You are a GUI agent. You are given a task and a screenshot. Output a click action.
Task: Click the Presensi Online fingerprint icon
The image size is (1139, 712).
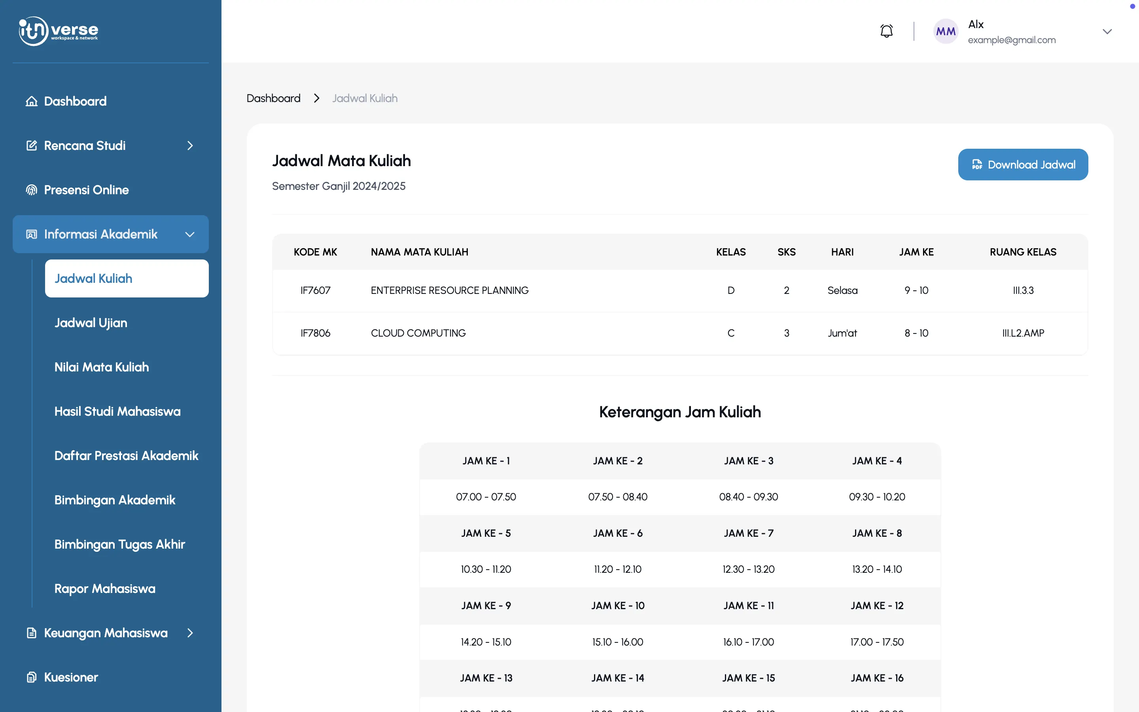tap(32, 190)
